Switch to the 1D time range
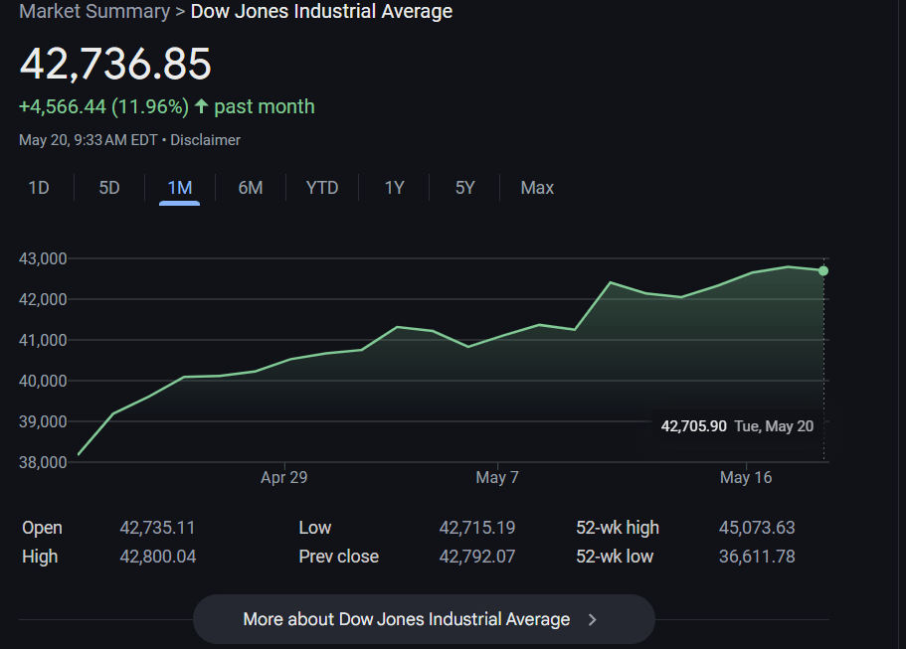Image resolution: width=906 pixels, height=649 pixels. [39, 188]
